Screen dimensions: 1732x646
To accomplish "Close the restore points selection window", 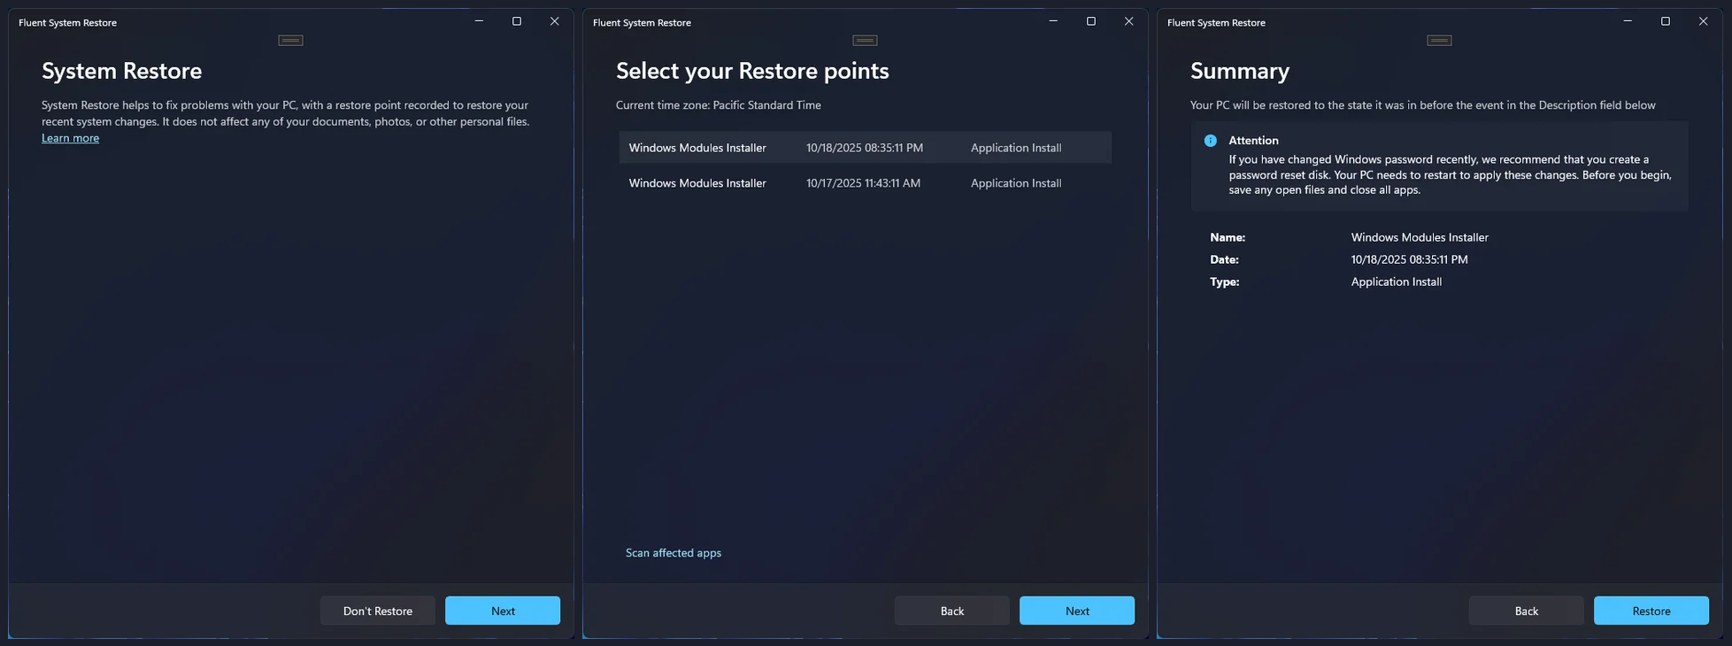I will [1128, 21].
